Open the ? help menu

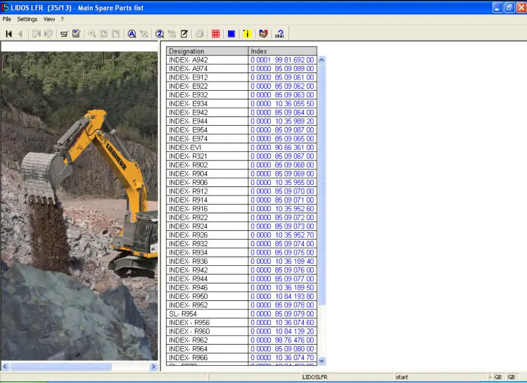point(62,19)
